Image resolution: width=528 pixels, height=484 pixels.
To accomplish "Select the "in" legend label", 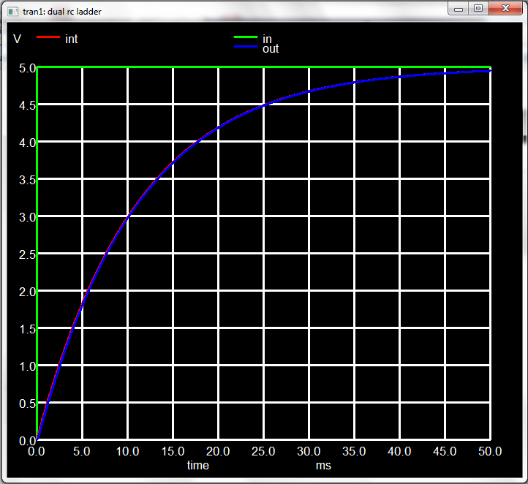I will 267,39.
